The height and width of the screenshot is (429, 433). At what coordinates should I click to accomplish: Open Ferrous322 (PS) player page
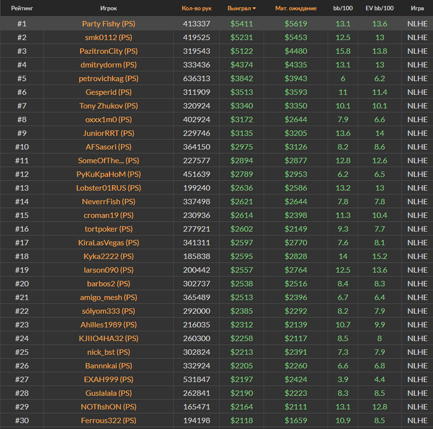pos(108,420)
